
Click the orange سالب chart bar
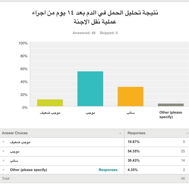pos(130,96)
